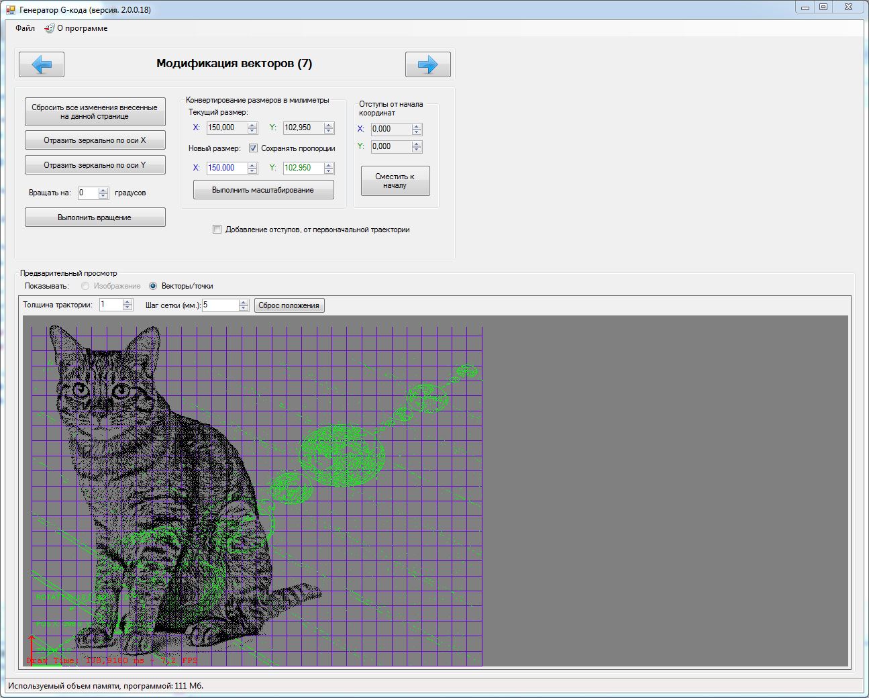
Task: Click 'Предварительный просмотр' group label
Action: click(x=68, y=273)
